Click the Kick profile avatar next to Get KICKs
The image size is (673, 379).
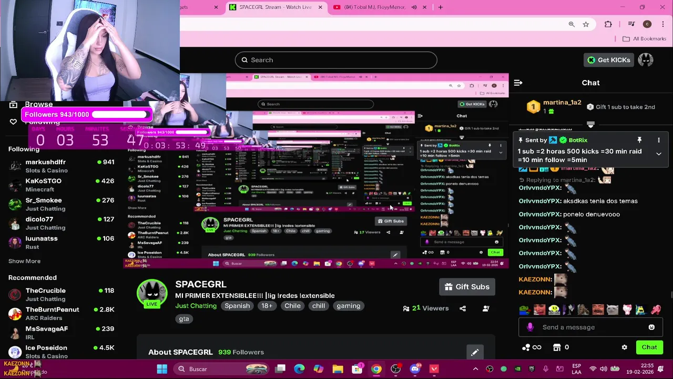(646, 60)
